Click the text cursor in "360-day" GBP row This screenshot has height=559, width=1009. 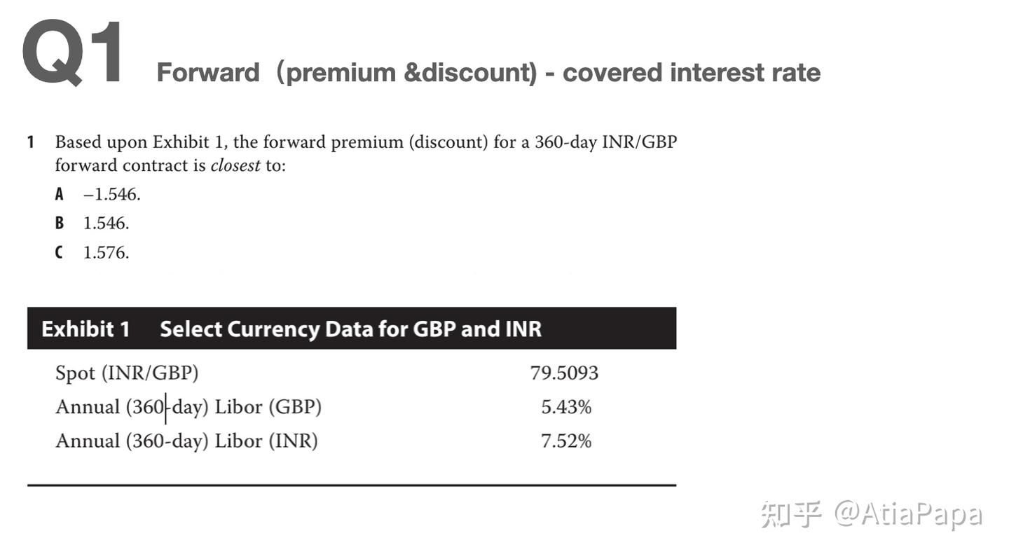[166, 408]
